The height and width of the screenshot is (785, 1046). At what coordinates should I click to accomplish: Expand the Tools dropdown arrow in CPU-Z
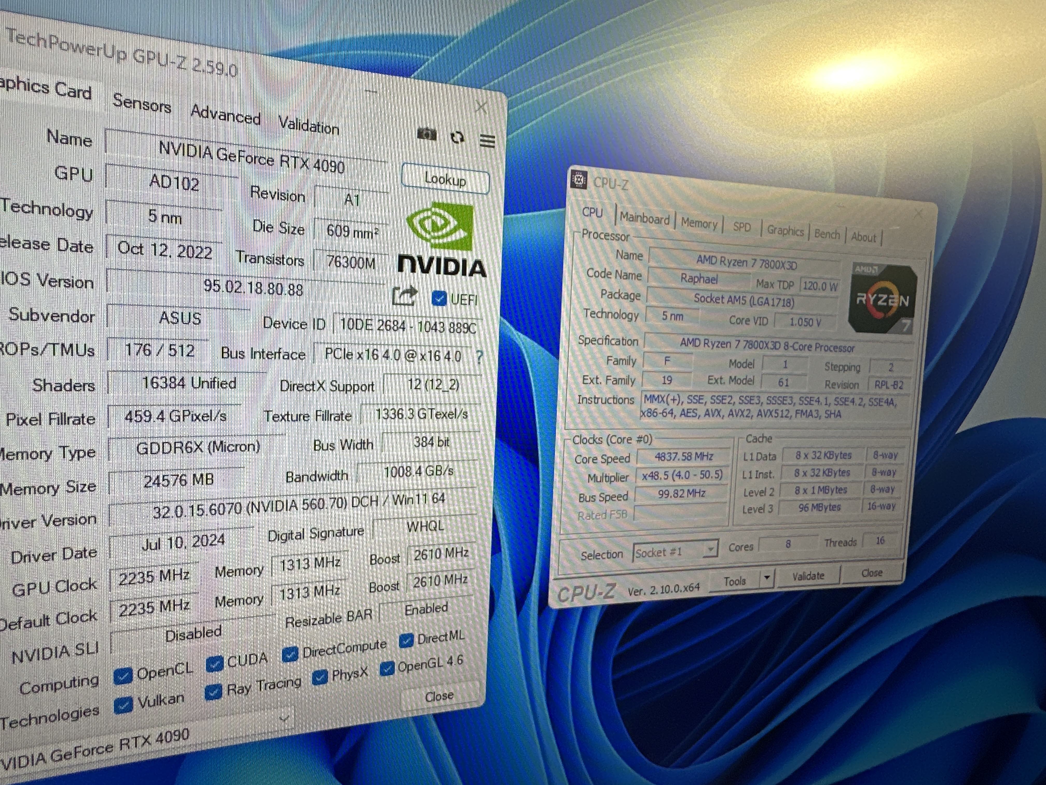coord(767,578)
